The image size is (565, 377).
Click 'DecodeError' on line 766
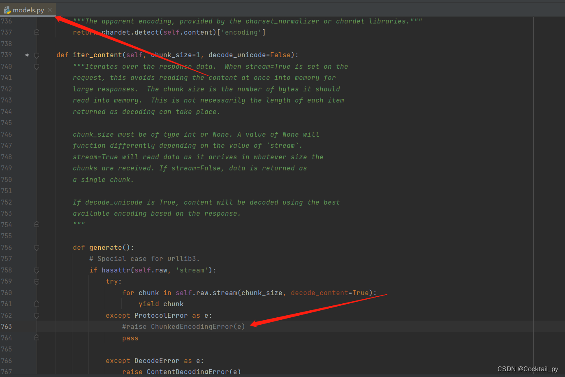click(157, 361)
